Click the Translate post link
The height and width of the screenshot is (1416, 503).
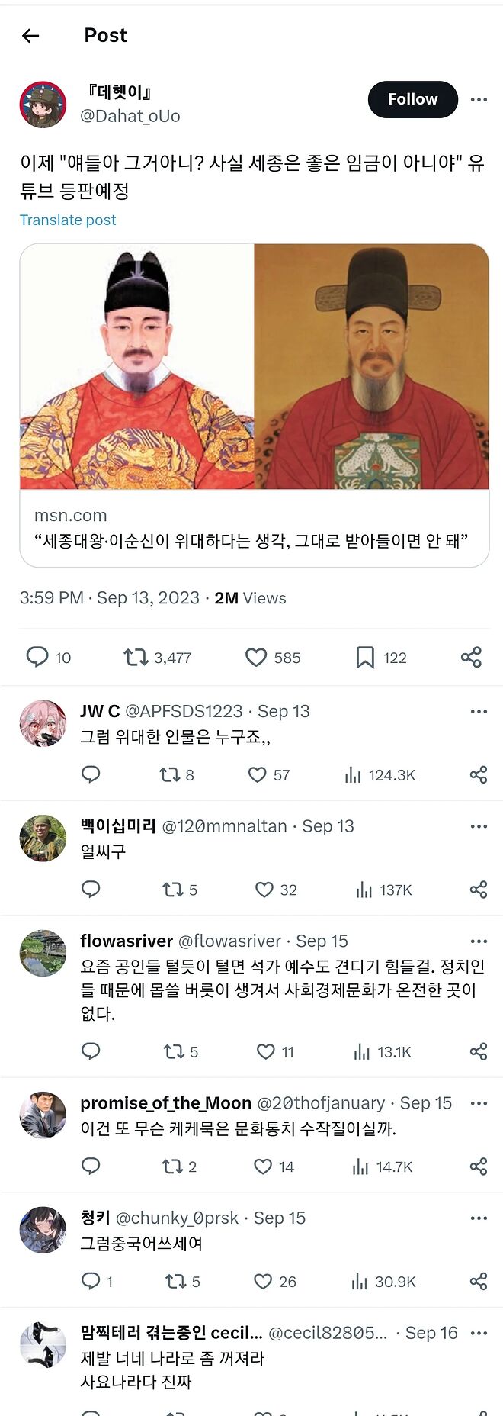[68, 220]
